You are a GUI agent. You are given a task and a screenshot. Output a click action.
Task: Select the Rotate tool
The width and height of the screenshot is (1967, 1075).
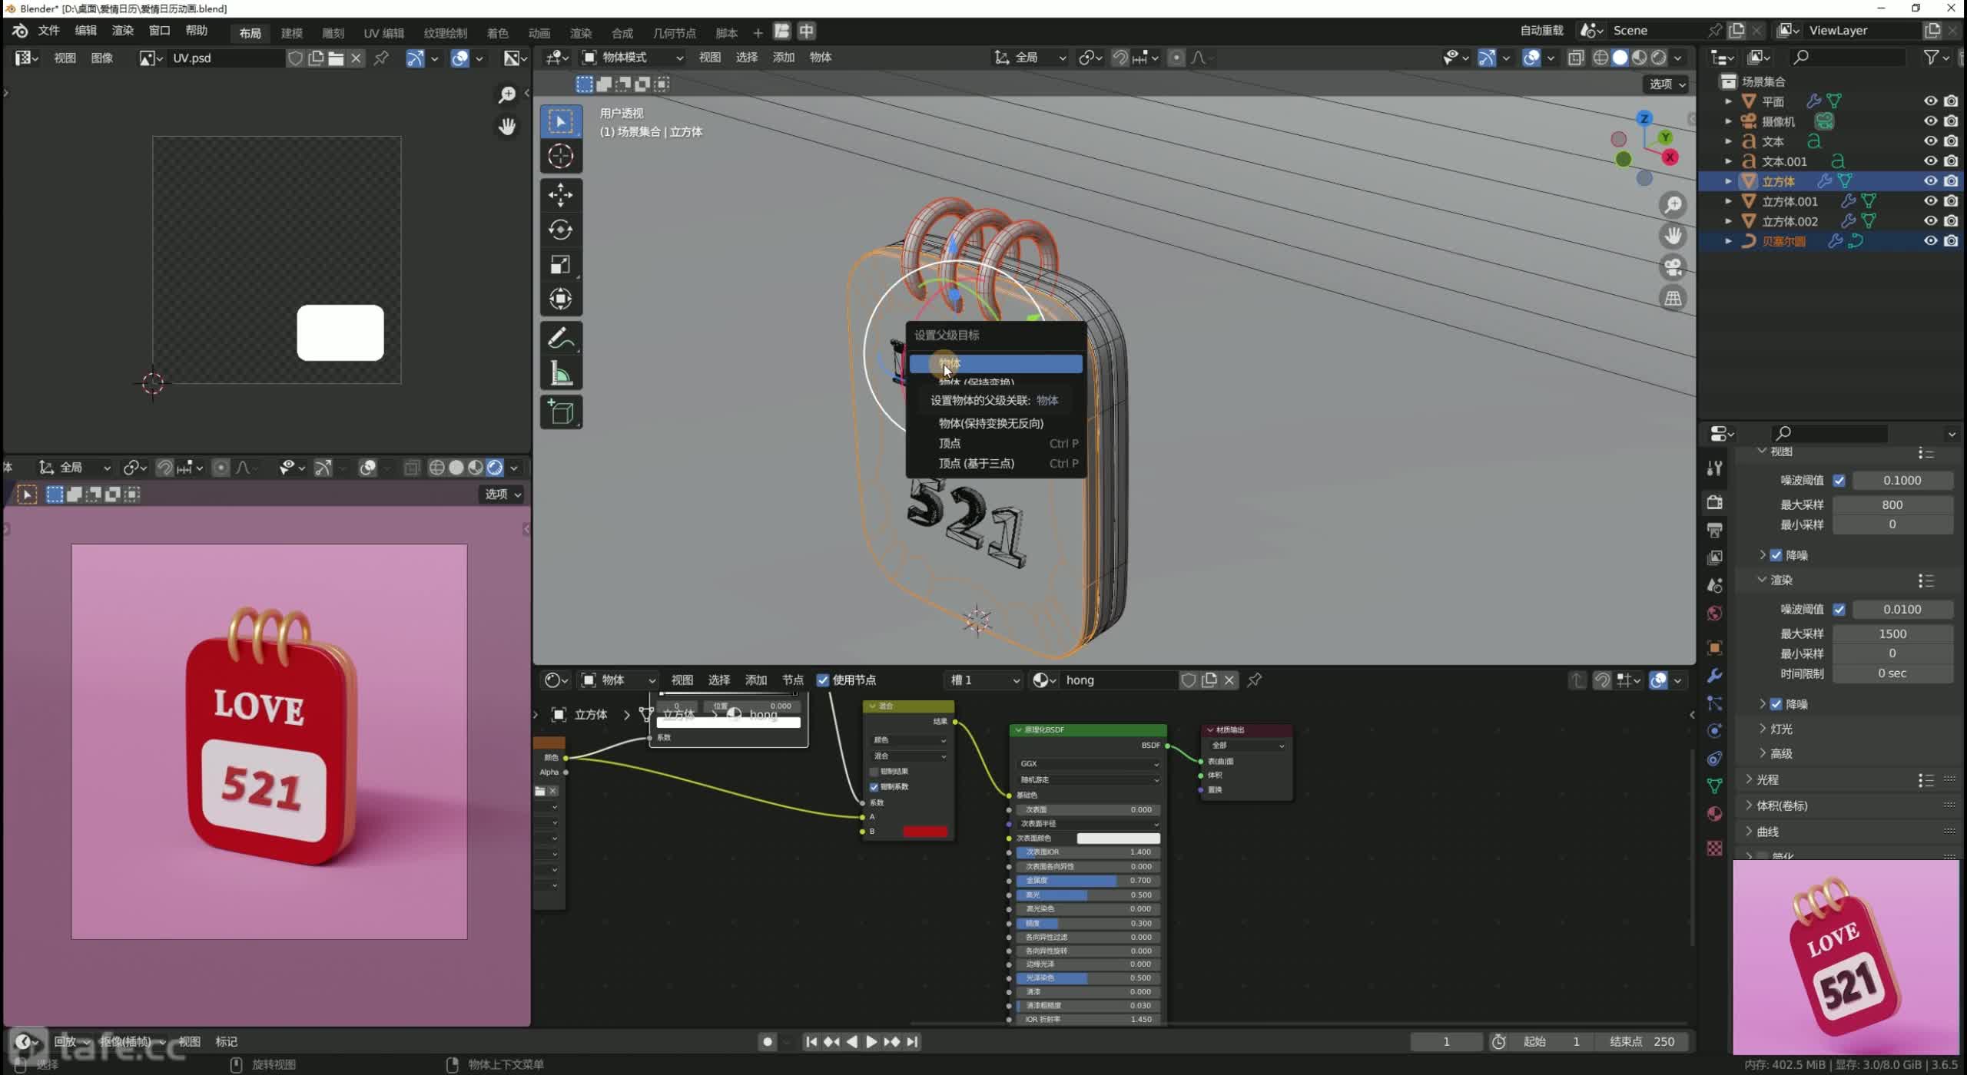pyautogui.click(x=561, y=230)
